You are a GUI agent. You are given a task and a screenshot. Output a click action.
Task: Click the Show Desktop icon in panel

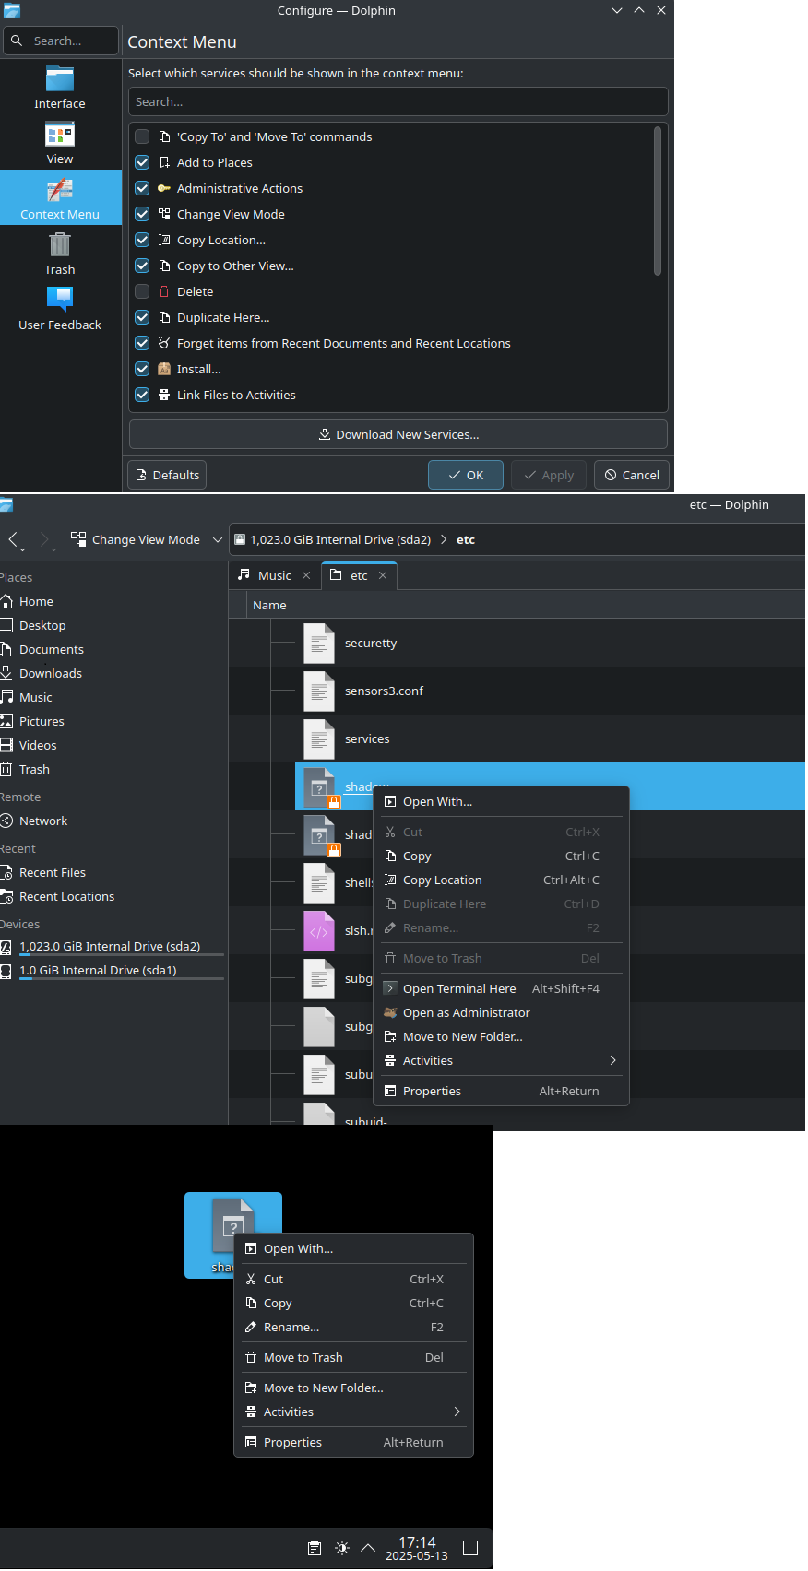click(x=470, y=1548)
